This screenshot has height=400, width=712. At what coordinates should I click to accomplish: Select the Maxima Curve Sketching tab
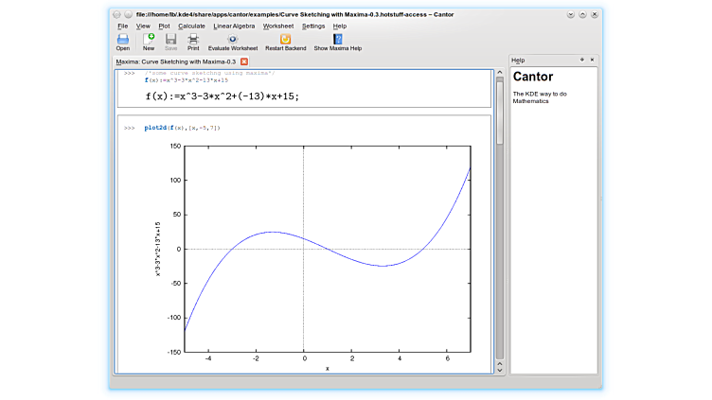point(175,61)
